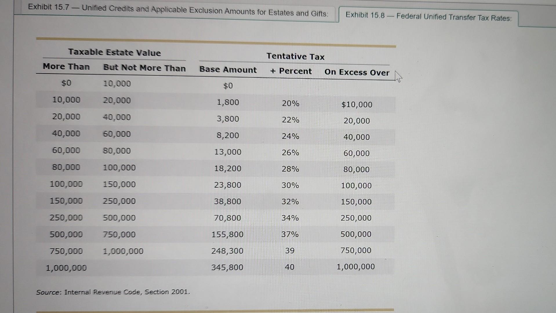This screenshot has height=313, width=556.
Task: Select the More Than column heading
Action: click(66, 67)
